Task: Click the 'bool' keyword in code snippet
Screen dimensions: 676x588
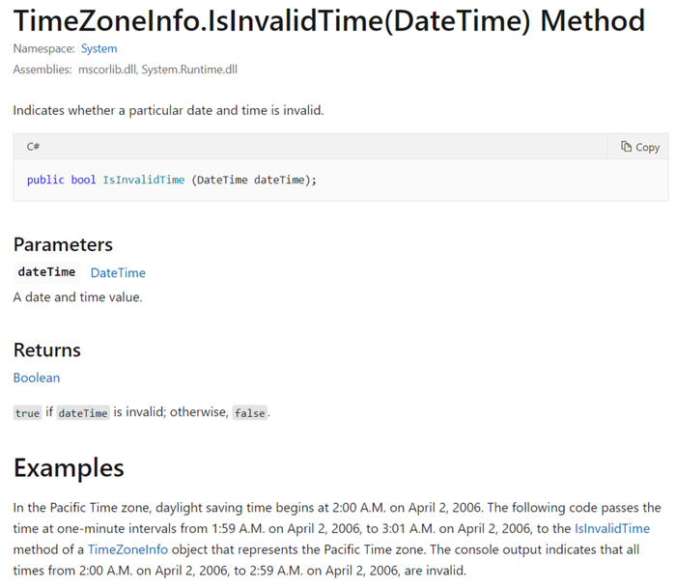Action: [83, 180]
